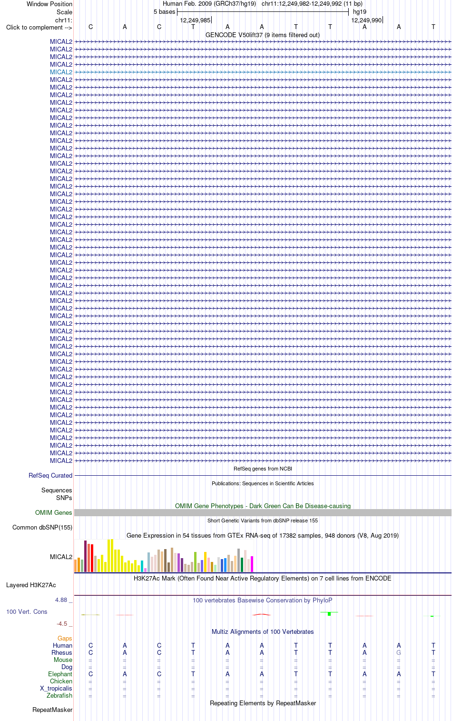Click the Common dbSNP(155) side label
Image resolution: width=452 pixels, height=721 pixels.
tap(42, 527)
